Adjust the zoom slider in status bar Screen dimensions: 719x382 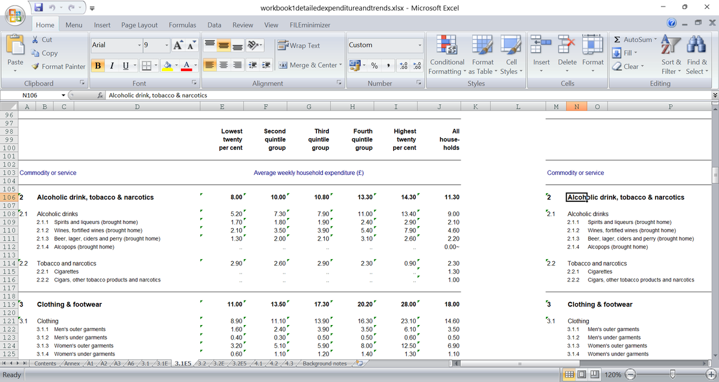[672, 375]
